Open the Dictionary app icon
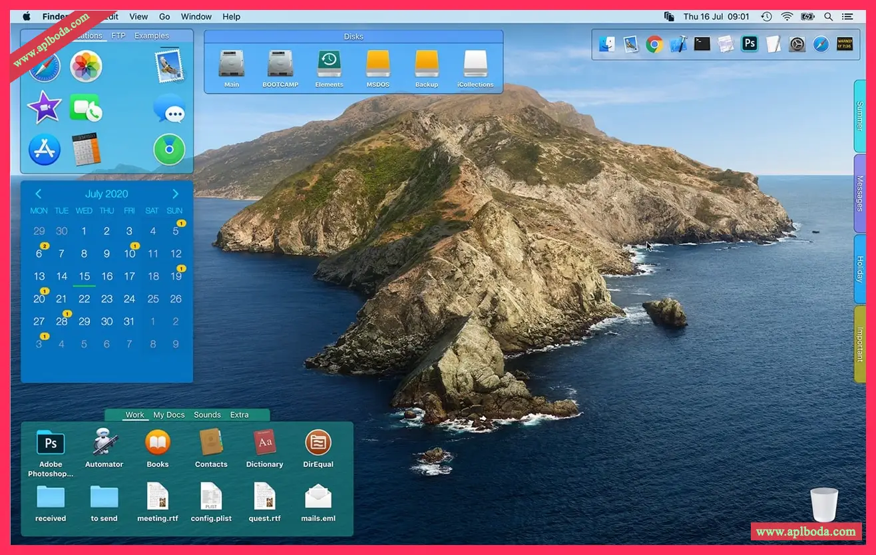 tap(264, 443)
